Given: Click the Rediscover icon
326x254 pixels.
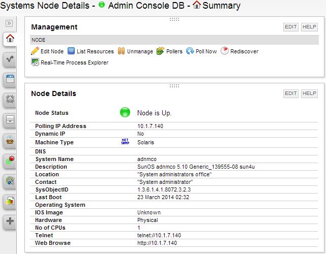Looking at the screenshot, I should coord(225,51).
